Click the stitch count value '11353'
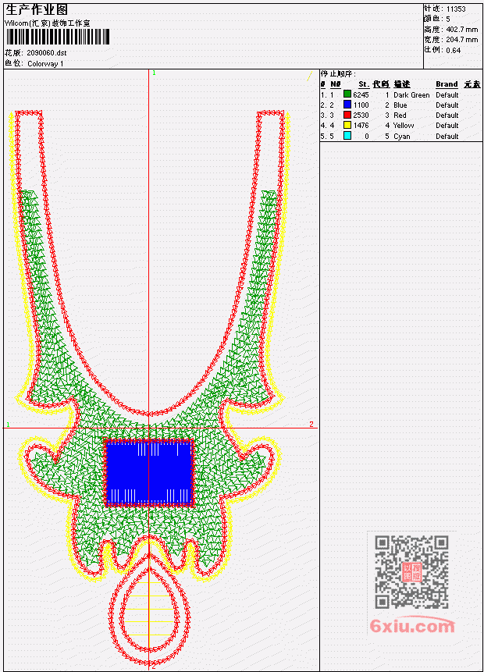This screenshot has width=484, height=672. [456, 9]
